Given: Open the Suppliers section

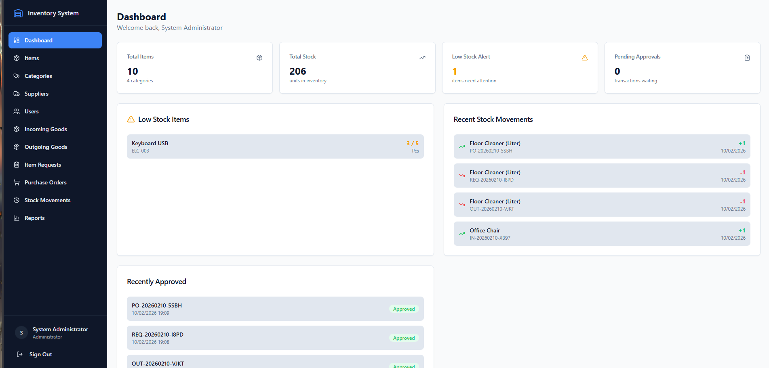Looking at the screenshot, I should pos(36,94).
